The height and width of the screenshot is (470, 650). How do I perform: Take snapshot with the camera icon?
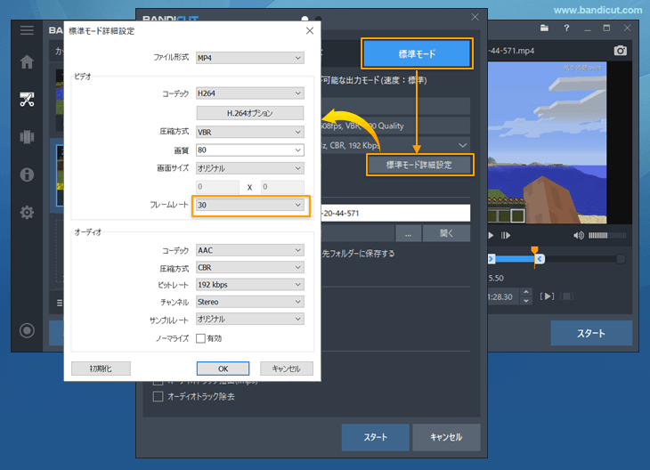[x=621, y=51]
